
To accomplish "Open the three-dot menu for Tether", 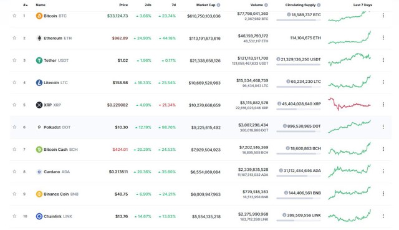I will tap(383, 60).
